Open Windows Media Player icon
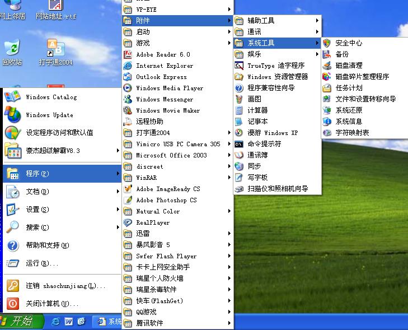Viewport: 408px width, 330px height. coord(128,88)
